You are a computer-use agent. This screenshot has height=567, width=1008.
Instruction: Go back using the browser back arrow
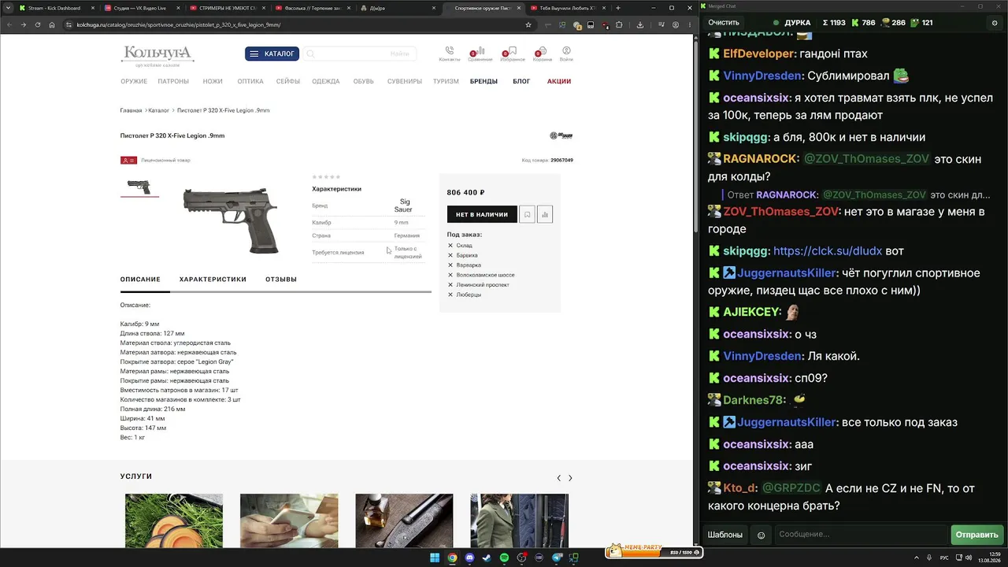point(9,24)
